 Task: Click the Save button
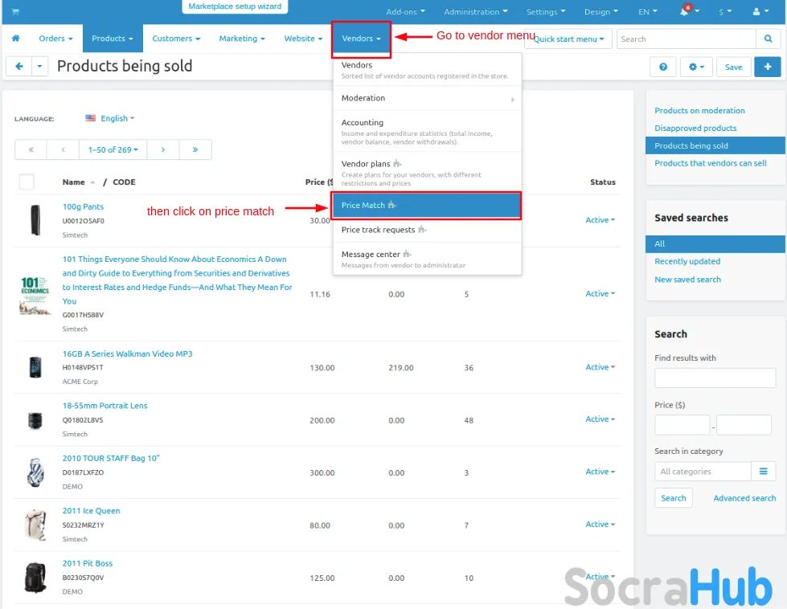coord(733,67)
